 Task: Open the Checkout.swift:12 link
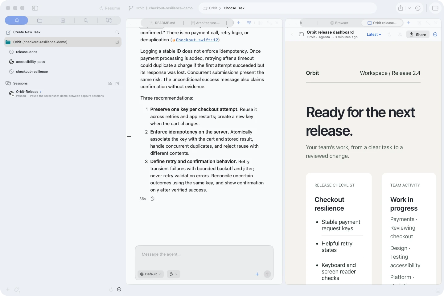(197, 40)
